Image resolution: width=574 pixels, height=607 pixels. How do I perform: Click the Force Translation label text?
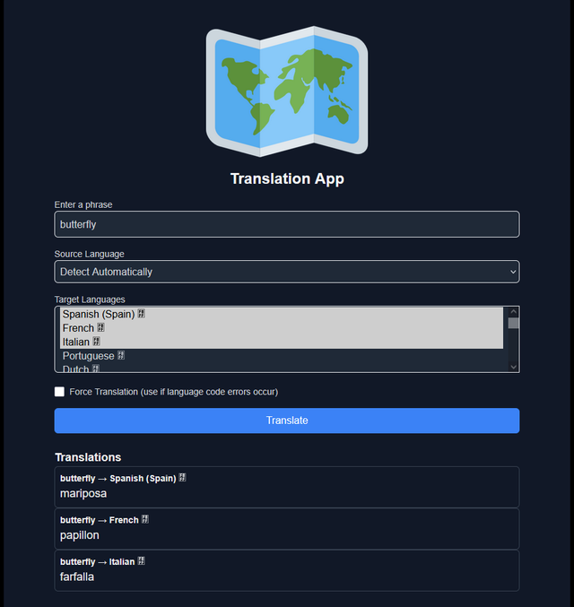173,392
